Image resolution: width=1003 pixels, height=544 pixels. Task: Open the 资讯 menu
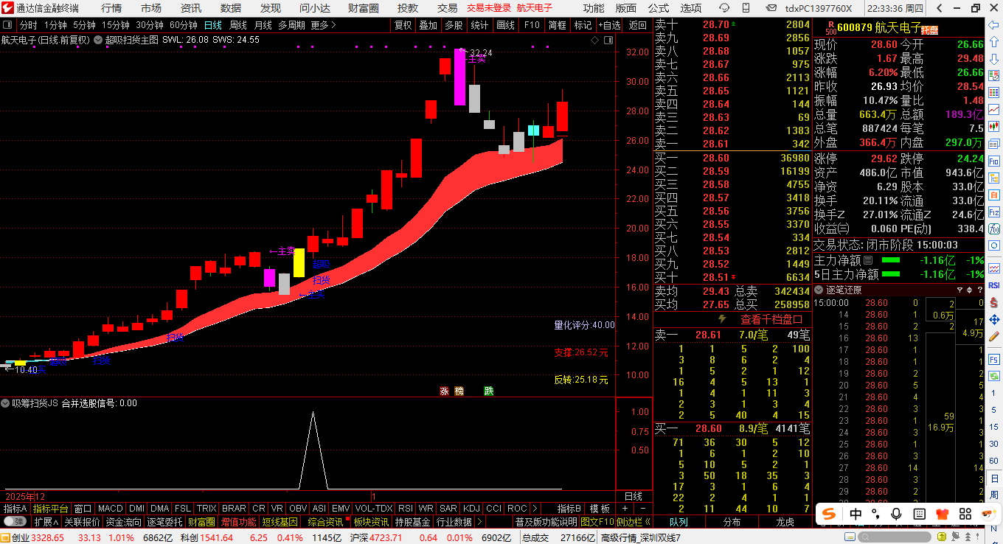(192, 8)
